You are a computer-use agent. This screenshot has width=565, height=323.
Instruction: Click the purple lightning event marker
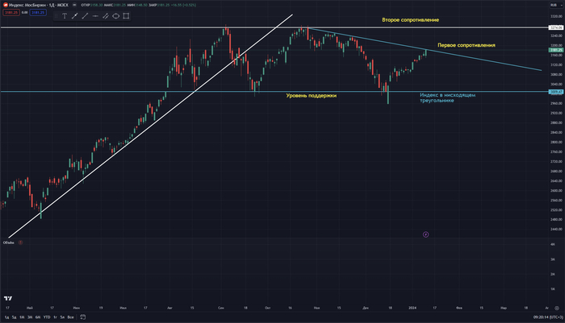425,234
